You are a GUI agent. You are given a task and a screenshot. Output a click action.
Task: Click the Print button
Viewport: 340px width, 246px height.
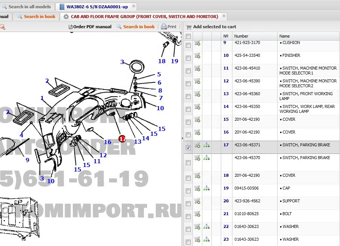[x=169, y=27]
